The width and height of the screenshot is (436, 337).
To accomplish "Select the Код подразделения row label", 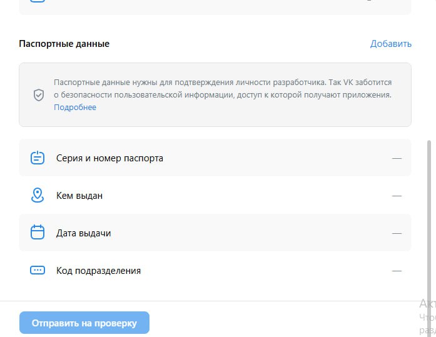I will 98,271.
